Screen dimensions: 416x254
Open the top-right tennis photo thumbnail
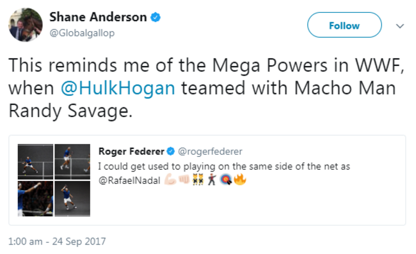pos(72,162)
